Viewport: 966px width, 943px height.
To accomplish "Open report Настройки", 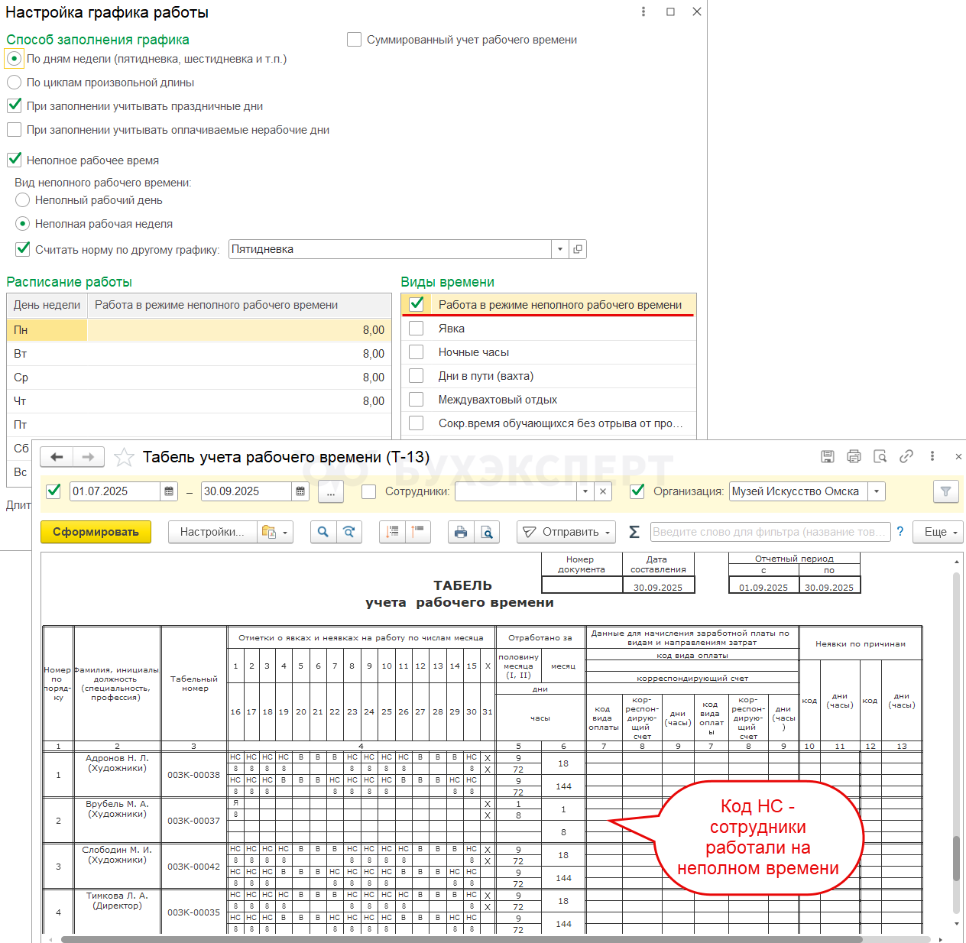I will [x=212, y=532].
